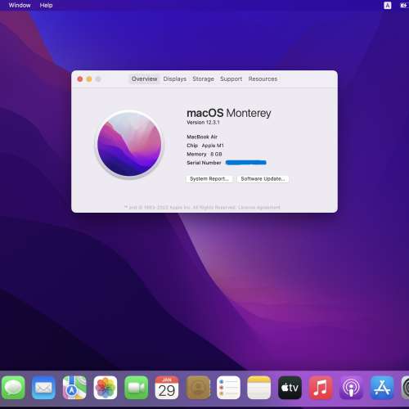
Task: Click the System Report button
Action: [209, 179]
